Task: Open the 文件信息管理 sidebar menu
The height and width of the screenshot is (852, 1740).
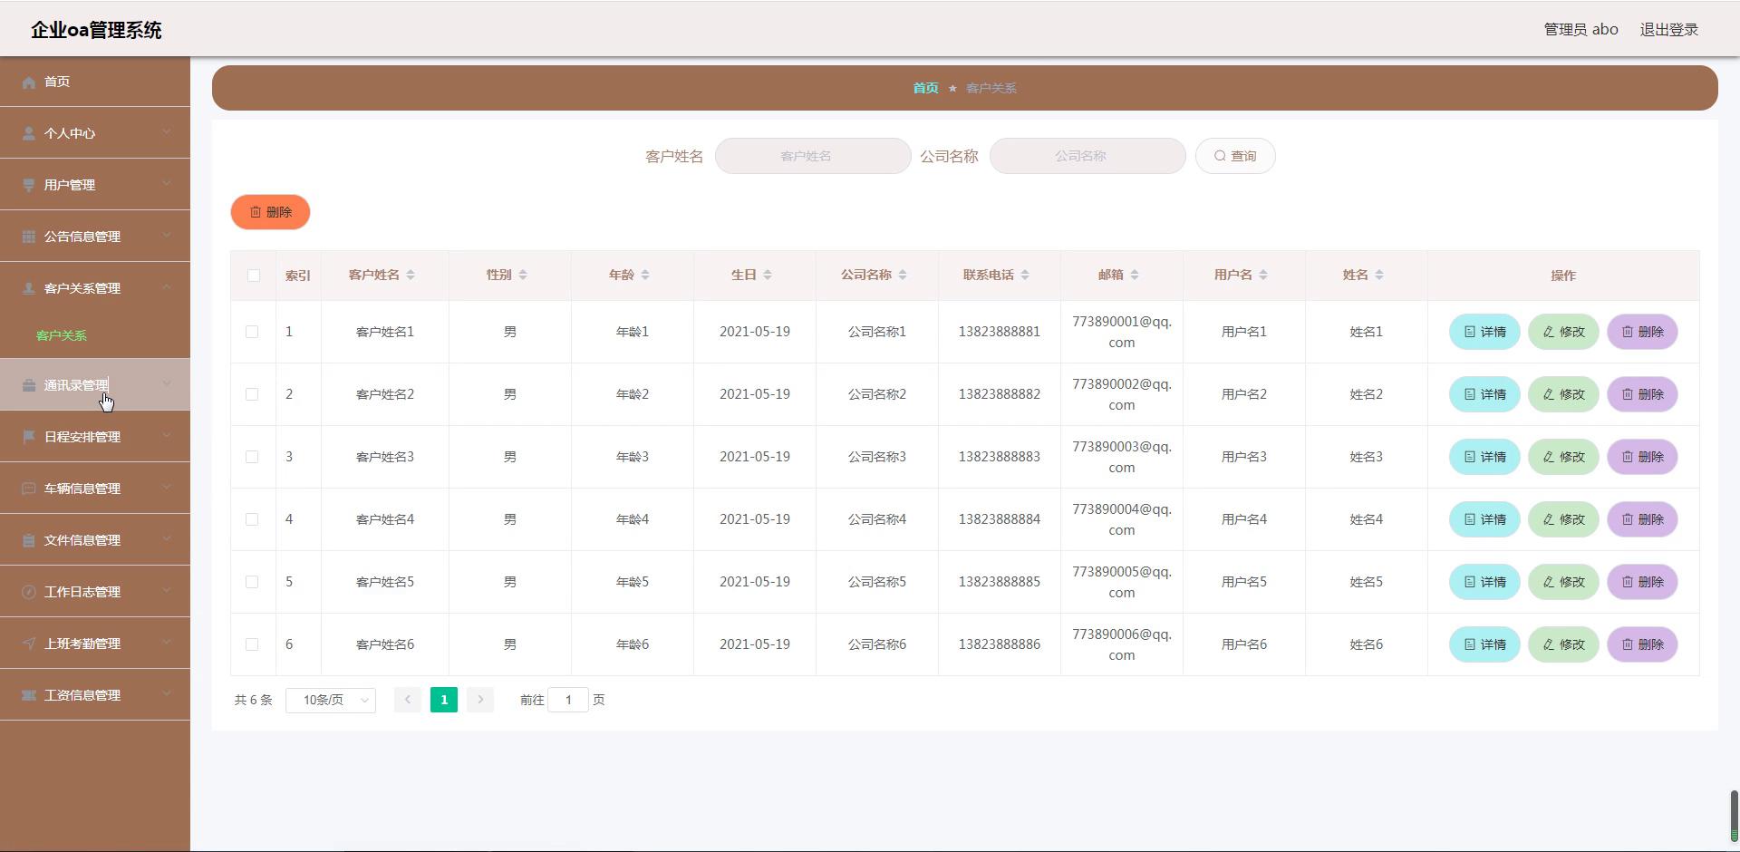Action: (x=82, y=540)
